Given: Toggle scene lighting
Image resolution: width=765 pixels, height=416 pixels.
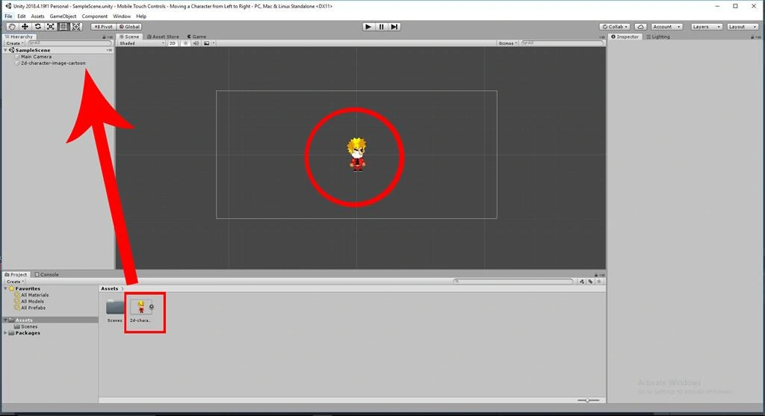Looking at the screenshot, I should tap(185, 43).
